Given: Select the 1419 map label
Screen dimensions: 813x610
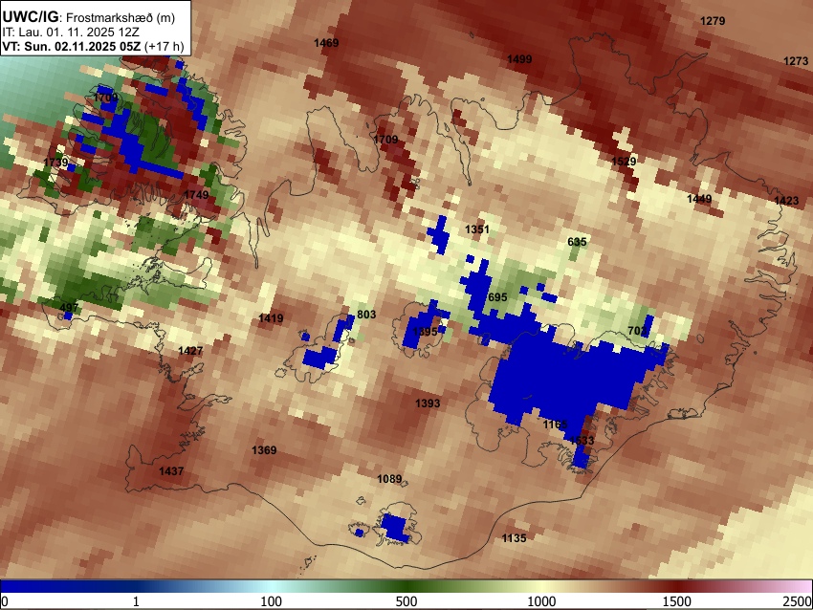Looking at the screenshot, I should point(271,318).
